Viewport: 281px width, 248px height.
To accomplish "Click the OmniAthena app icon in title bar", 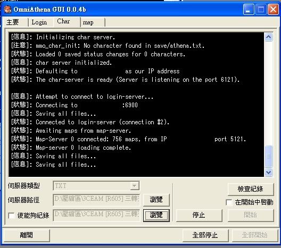I will [x=7, y=10].
